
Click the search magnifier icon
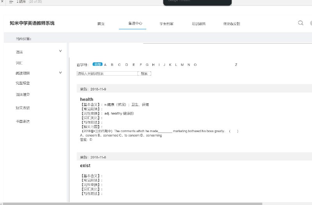click(301, 23)
